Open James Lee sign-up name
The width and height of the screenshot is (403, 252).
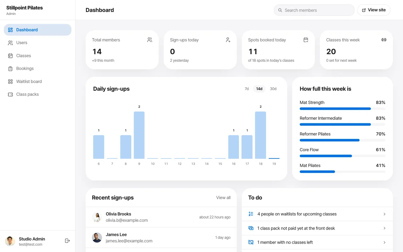click(116, 234)
